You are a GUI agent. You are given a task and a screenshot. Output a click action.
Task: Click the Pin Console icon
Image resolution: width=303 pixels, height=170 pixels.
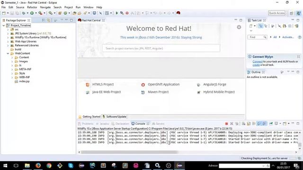pyautogui.click(x=271, y=124)
